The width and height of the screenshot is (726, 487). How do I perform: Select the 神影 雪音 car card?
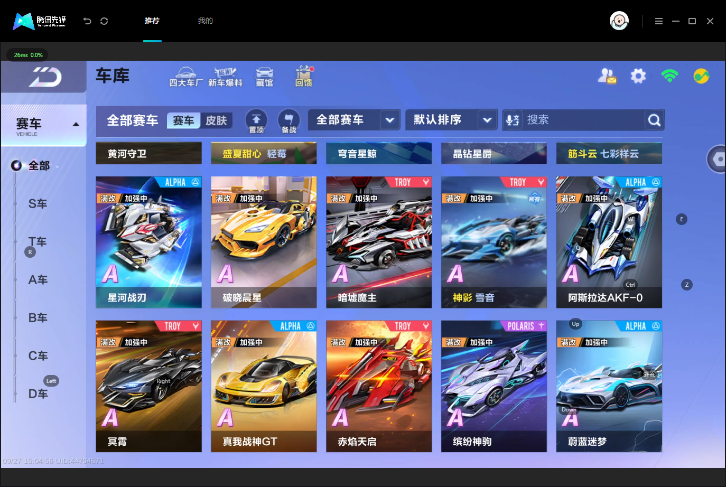click(494, 242)
